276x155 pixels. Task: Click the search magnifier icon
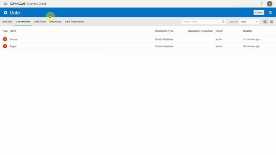[223, 22]
